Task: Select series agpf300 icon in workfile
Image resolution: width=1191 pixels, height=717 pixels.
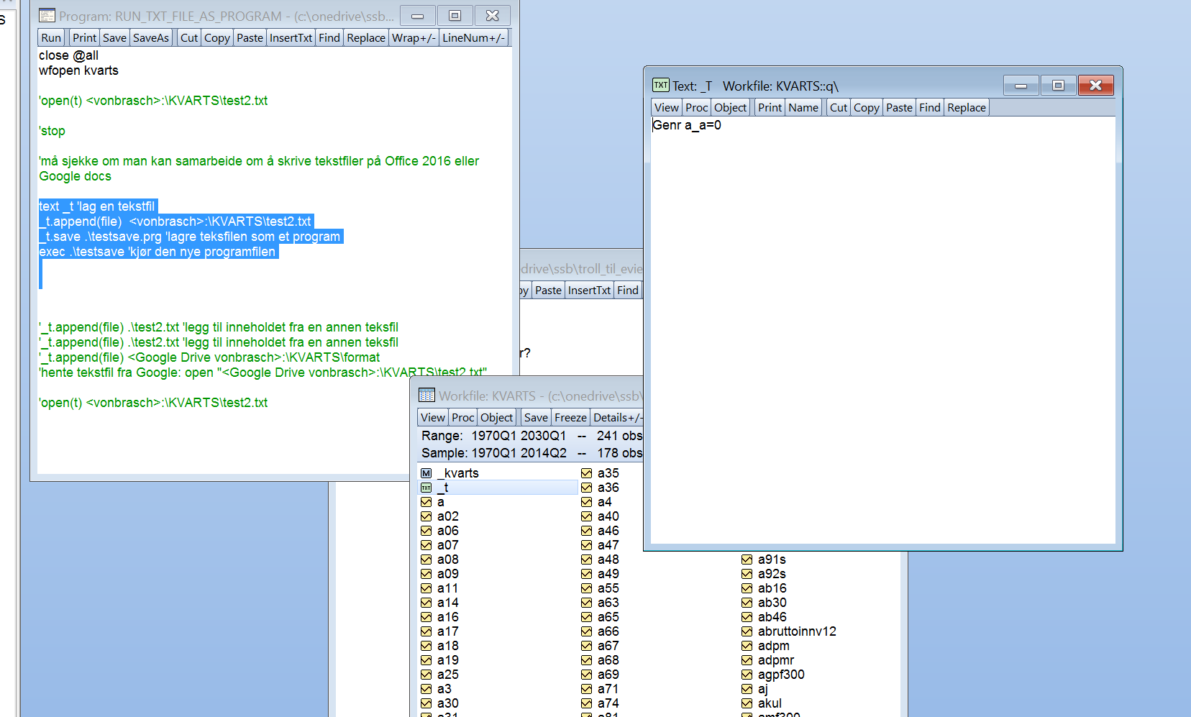Action: [x=747, y=675]
